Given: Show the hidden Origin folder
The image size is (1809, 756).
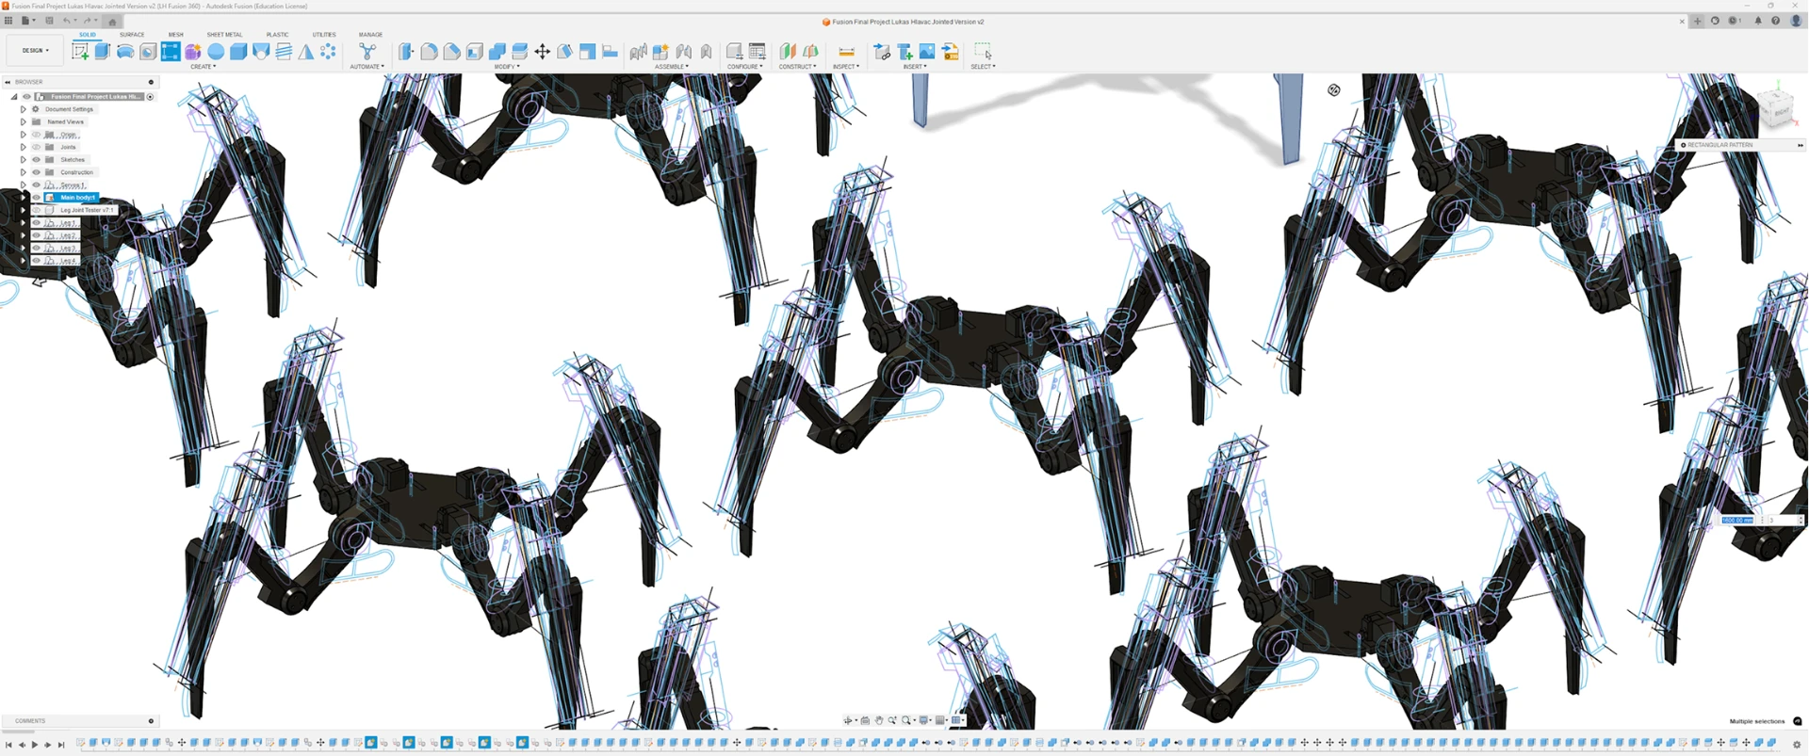Looking at the screenshot, I should (37, 135).
